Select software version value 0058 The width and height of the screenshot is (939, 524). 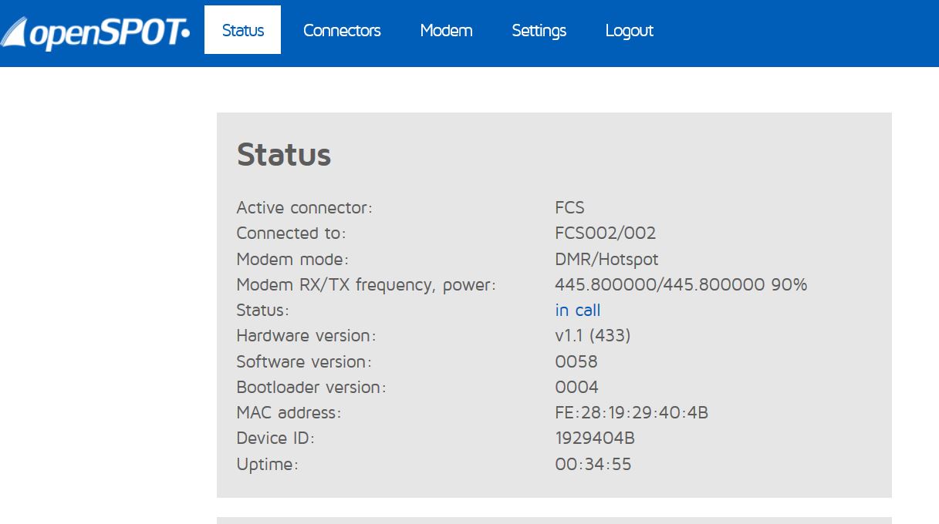click(576, 361)
